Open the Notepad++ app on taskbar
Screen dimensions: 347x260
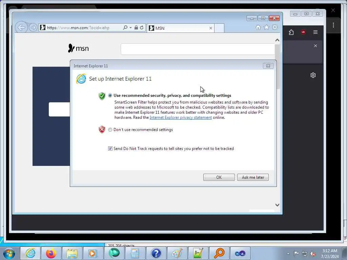click(x=198, y=253)
